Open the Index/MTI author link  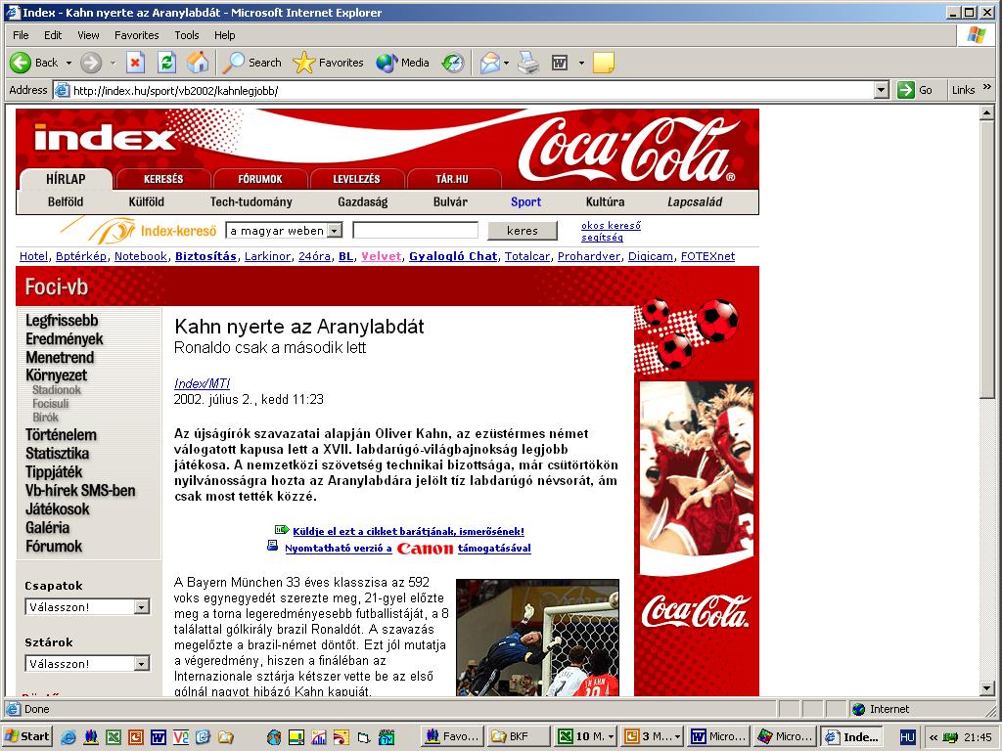[x=202, y=383]
